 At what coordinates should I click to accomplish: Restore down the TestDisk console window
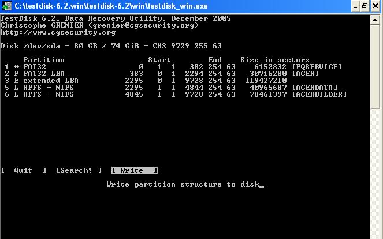click(365, 6)
